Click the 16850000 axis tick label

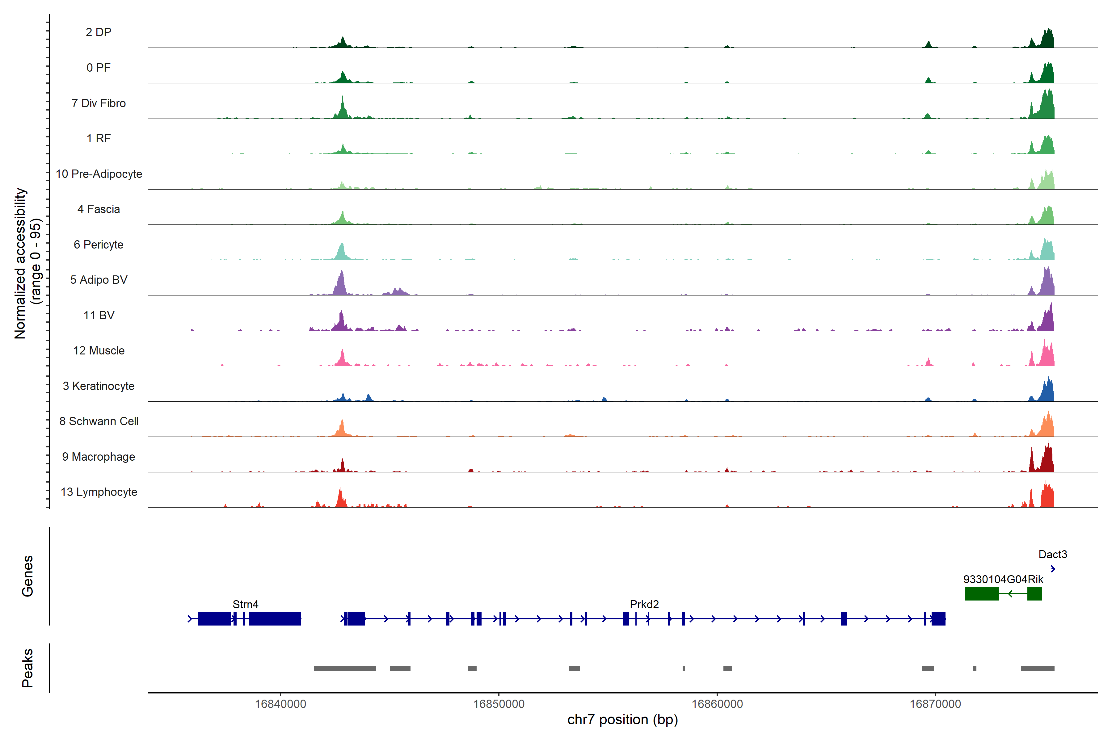499,704
